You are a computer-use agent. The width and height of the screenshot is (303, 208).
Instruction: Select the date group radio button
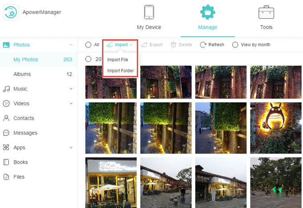(88, 59)
